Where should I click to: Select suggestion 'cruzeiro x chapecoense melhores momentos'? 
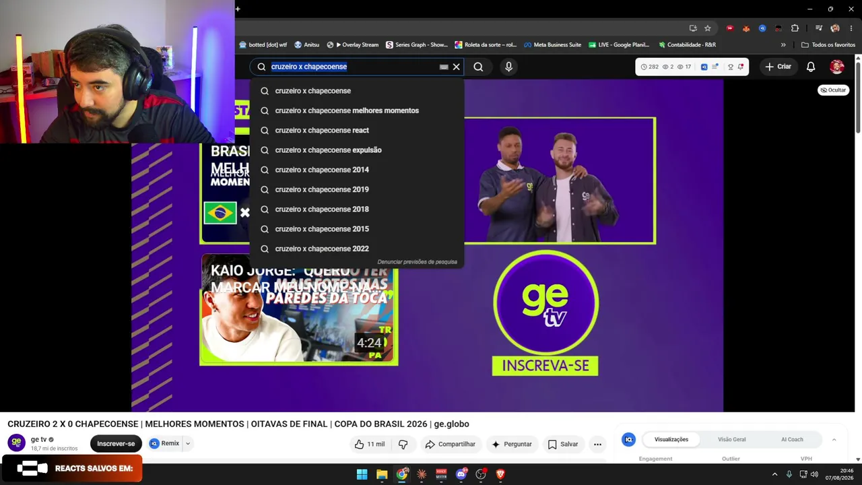point(357,110)
